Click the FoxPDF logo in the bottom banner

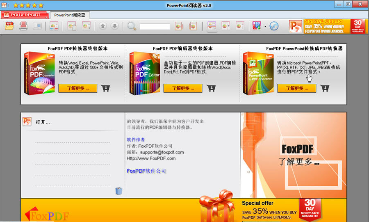pyautogui.click(x=47, y=214)
